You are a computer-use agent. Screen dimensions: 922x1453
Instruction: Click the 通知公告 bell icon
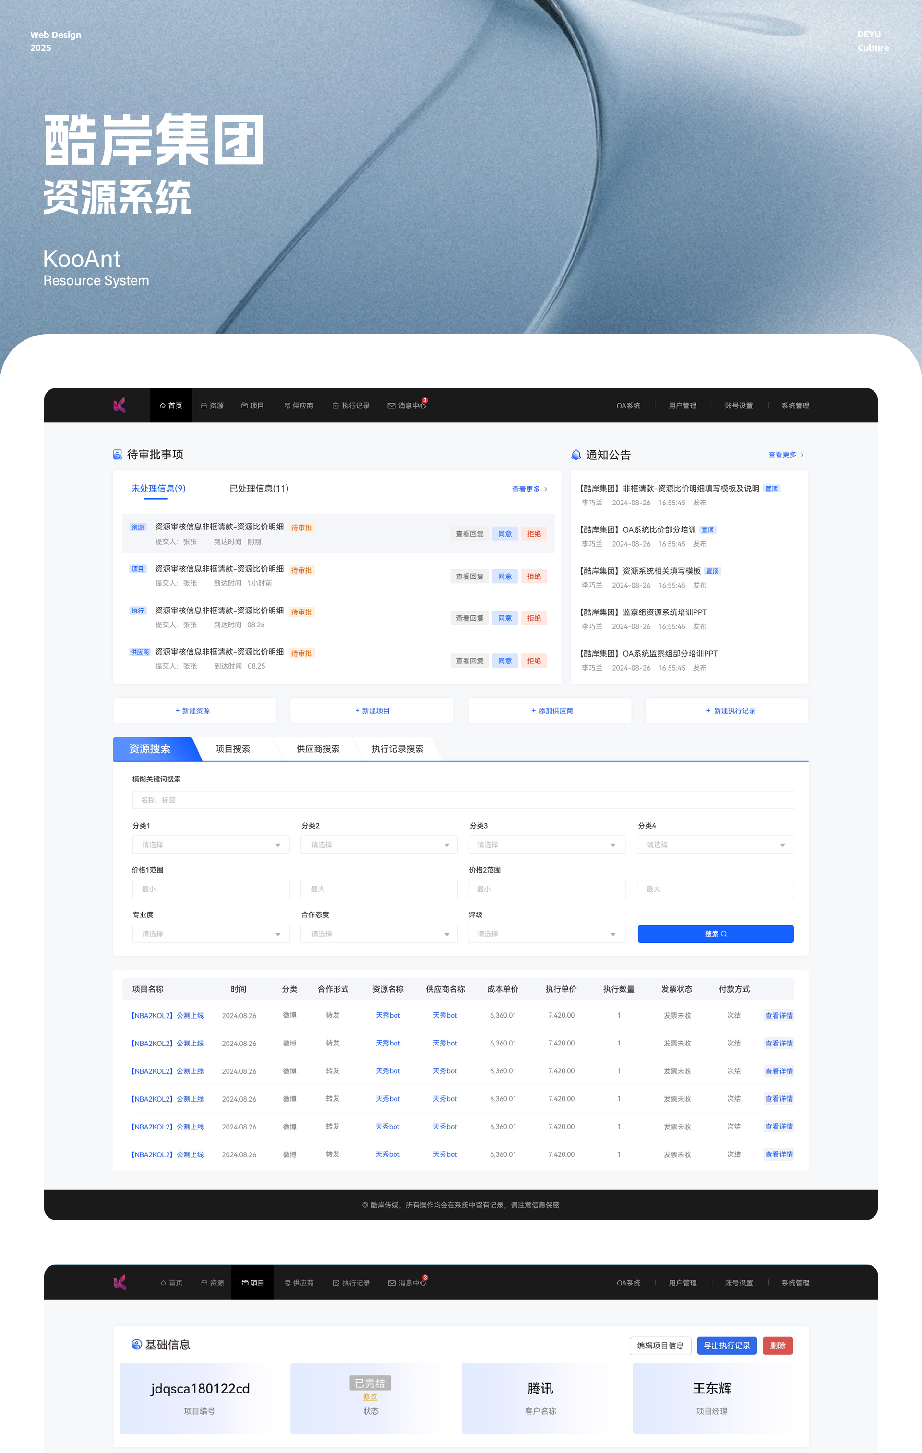[x=575, y=455]
